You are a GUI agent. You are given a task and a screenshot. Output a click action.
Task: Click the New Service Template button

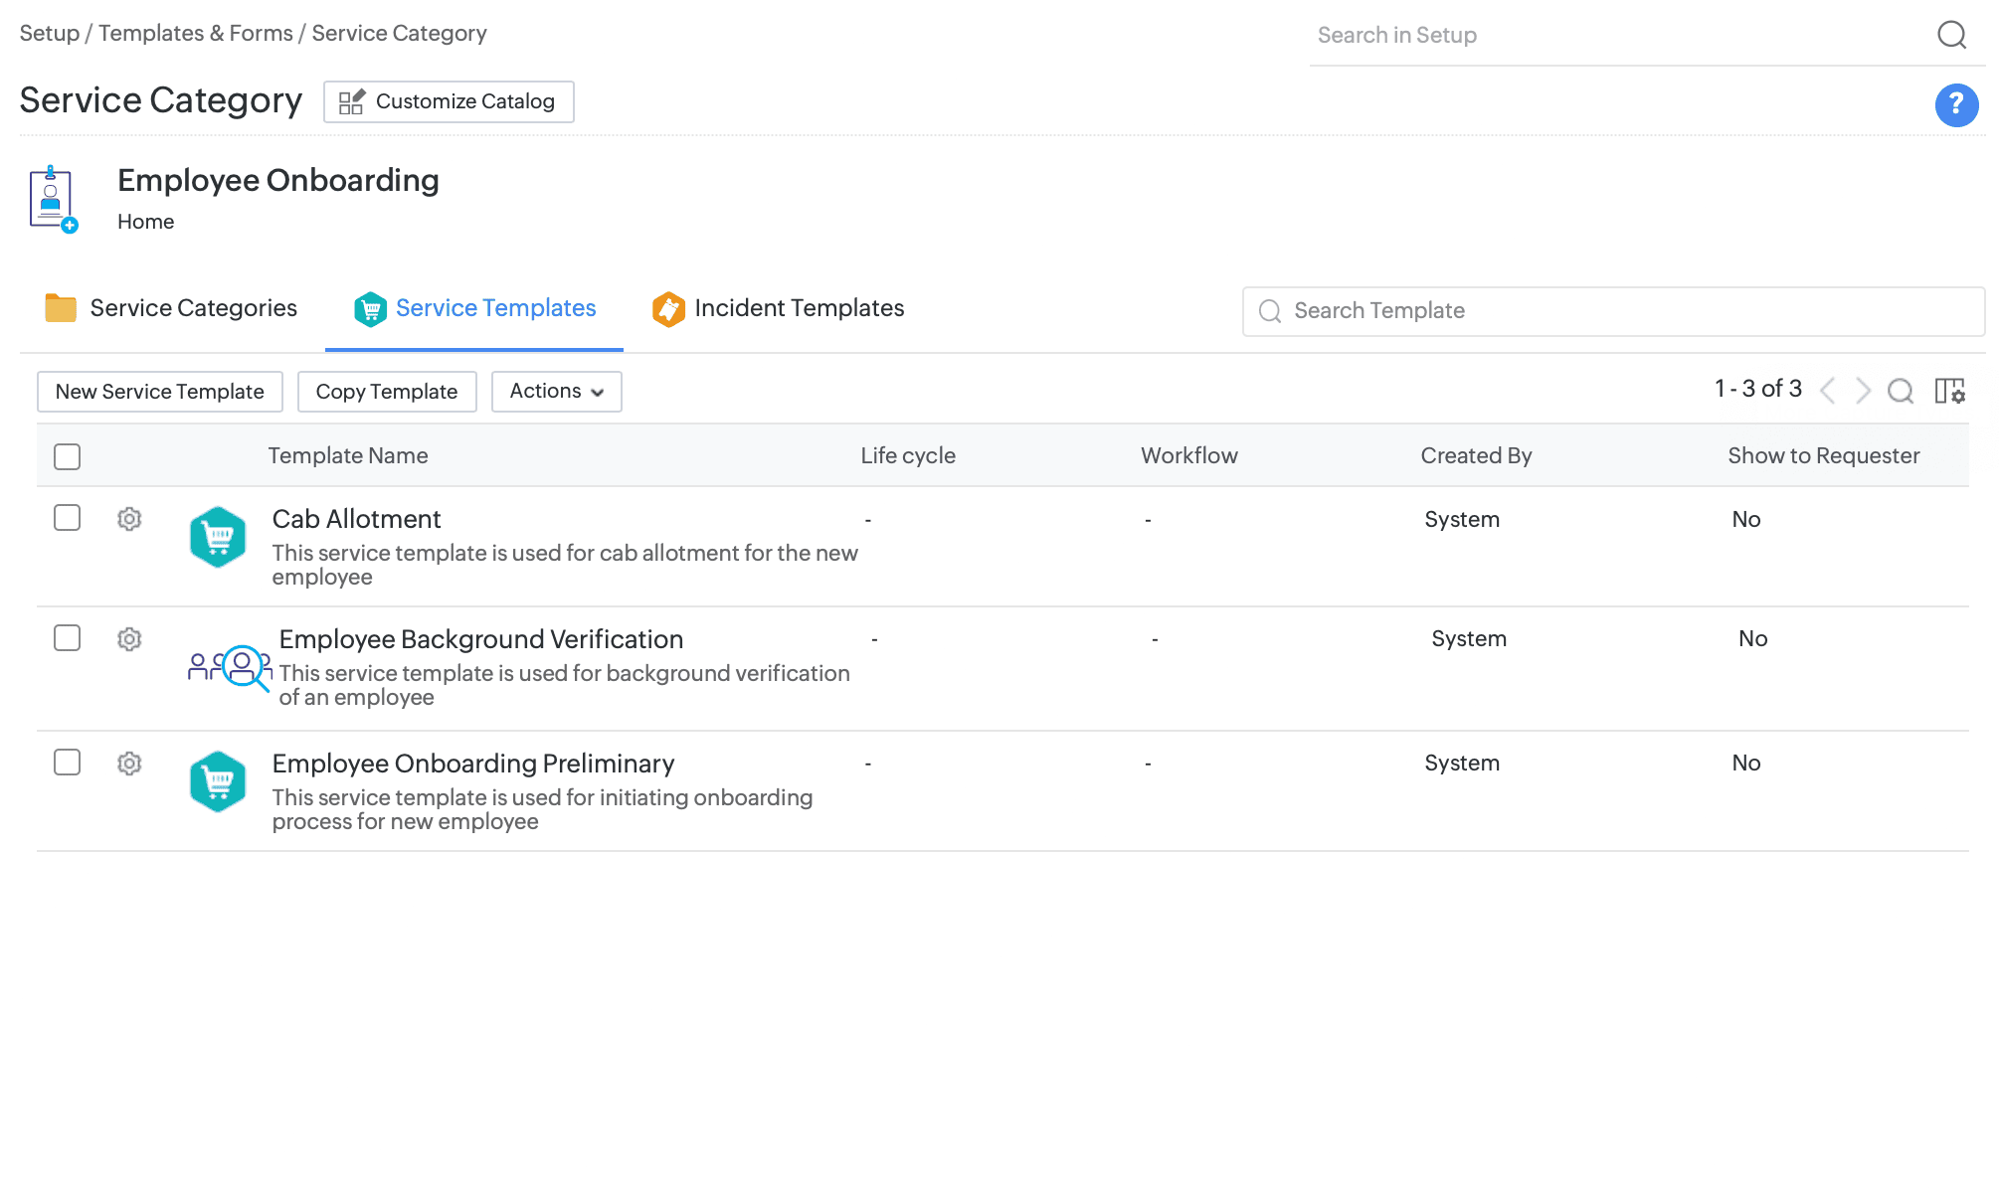click(160, 392)
